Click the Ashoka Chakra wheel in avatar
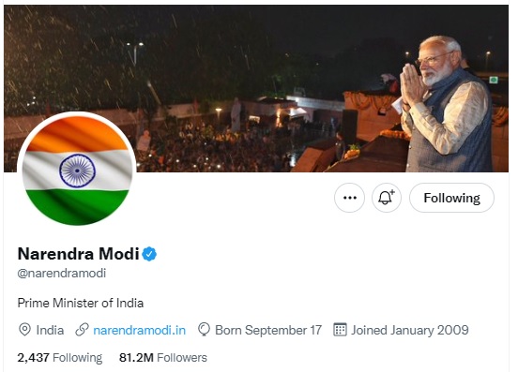 [x=77, y=171]
